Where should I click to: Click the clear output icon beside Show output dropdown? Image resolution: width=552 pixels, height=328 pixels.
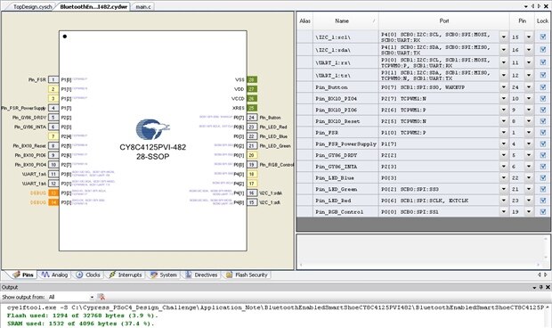pos(101,297)
